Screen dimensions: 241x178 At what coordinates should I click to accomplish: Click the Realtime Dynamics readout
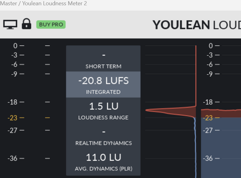103,136
